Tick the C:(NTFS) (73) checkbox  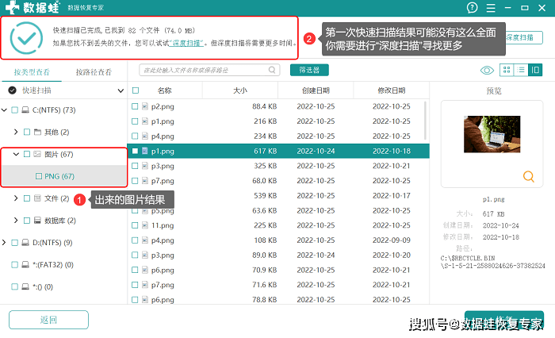coord(14,109)
